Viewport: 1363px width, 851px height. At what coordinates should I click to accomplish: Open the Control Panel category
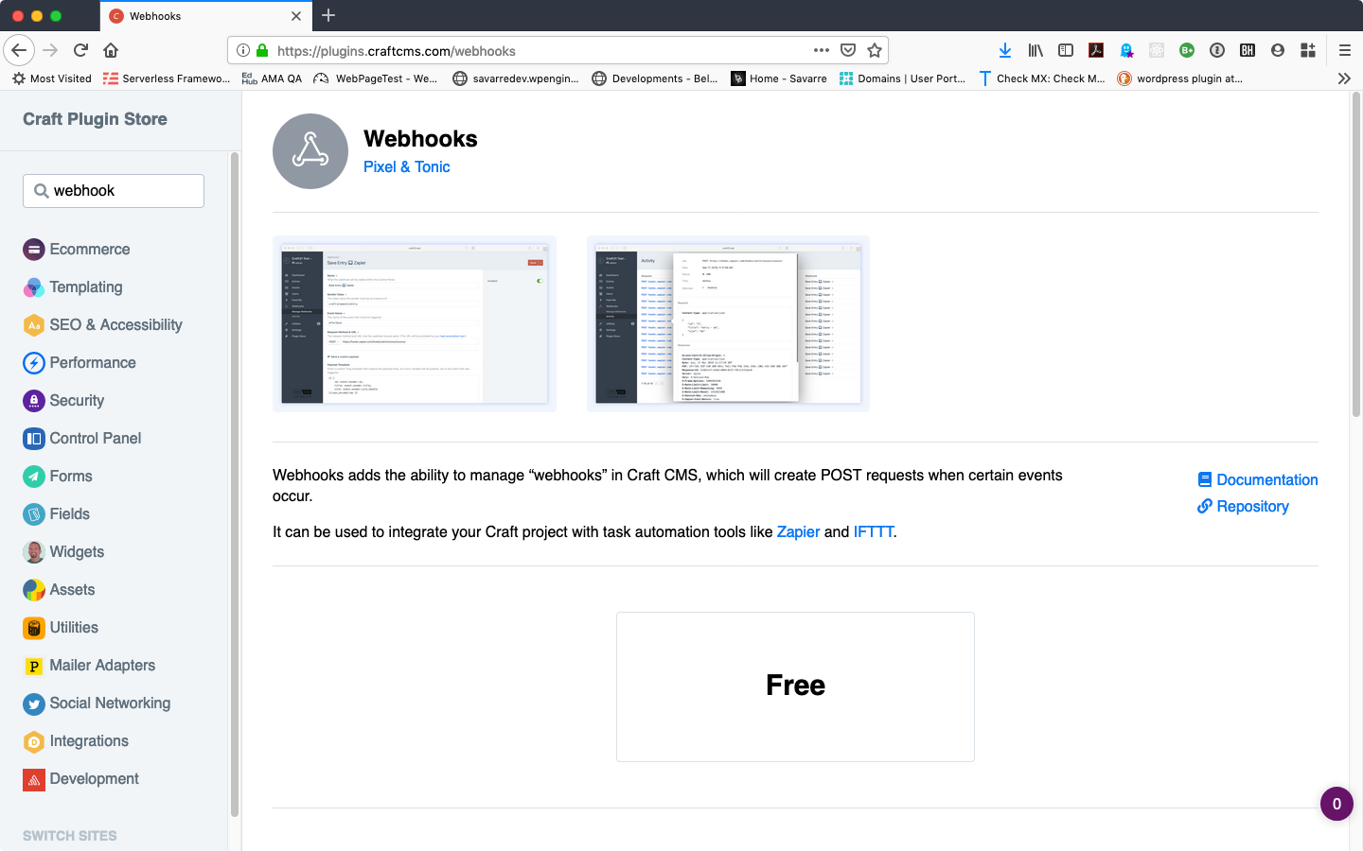click(82, 439)
